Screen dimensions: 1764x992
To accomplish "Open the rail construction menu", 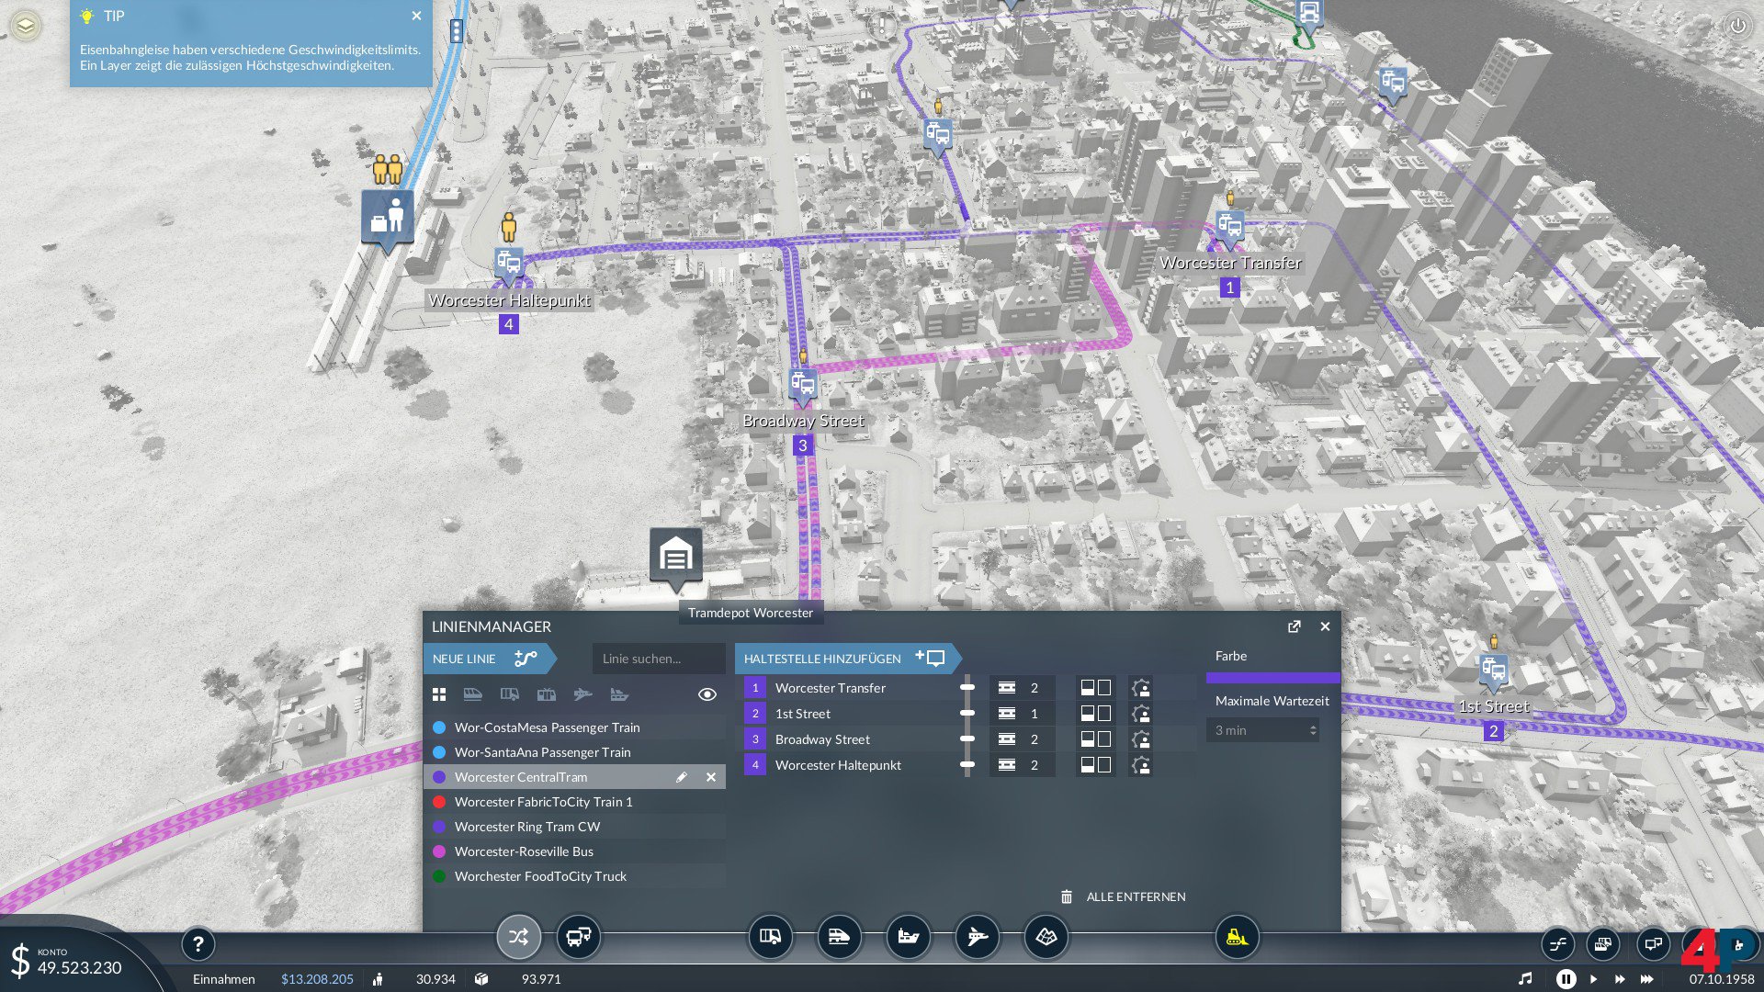I will (x=839, y=937).
